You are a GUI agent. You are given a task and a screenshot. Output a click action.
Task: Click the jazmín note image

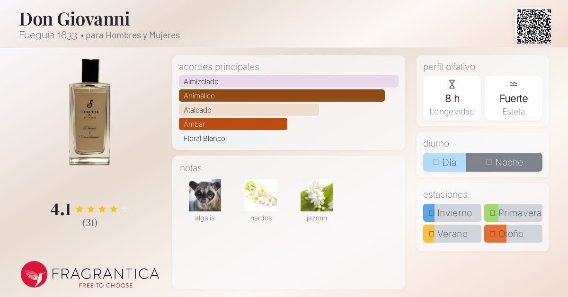[317, 195]
